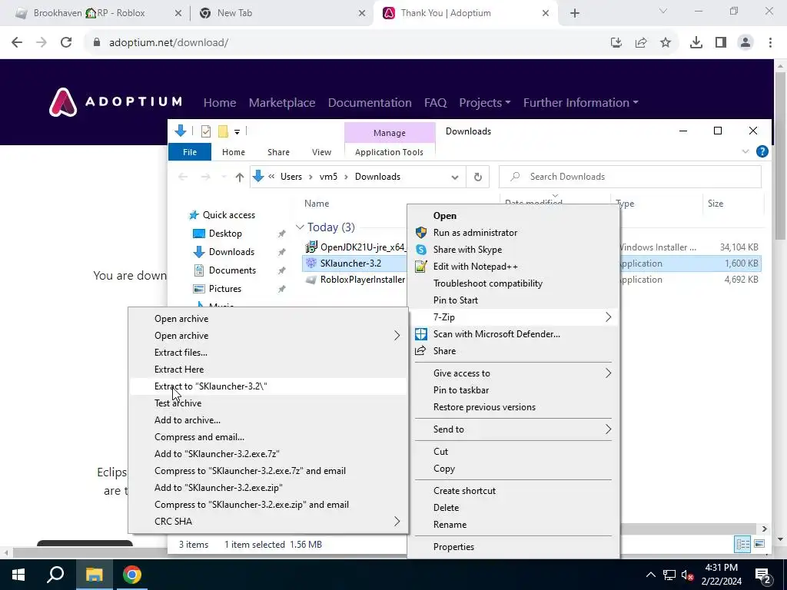The width and height of the screenshot is (787, 590).
Task: Click Explorer up-directory arrow
Action: 240,177
